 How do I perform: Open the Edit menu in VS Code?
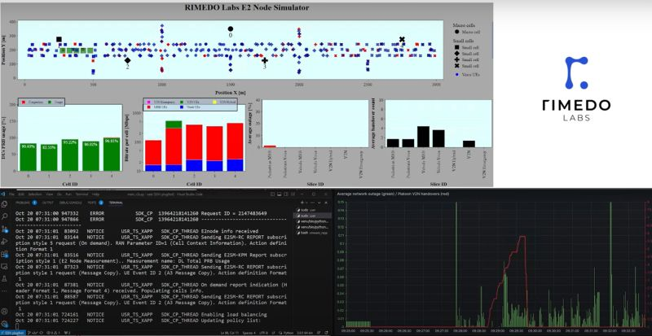click(21, 194)
